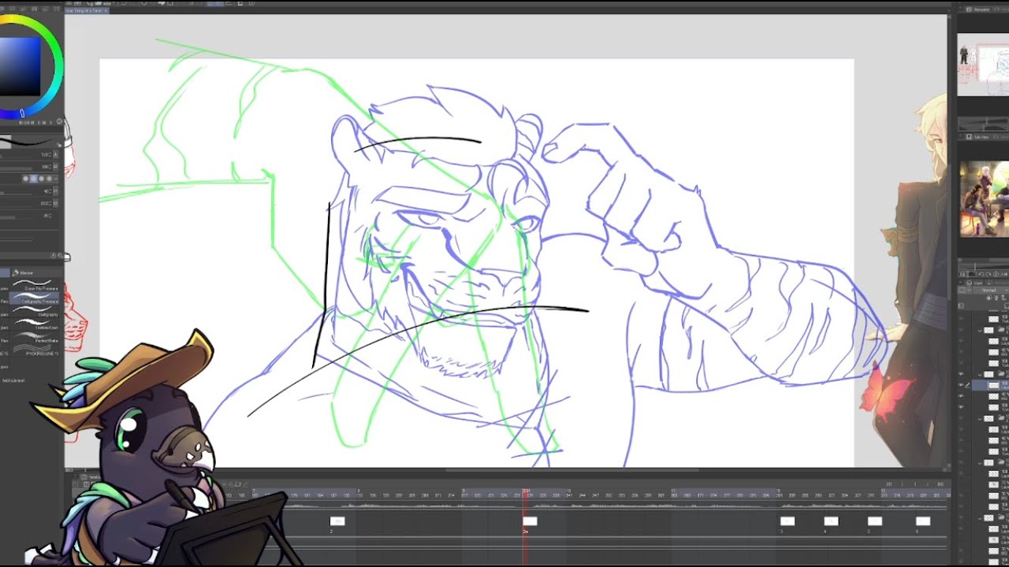Viewport: 1009px width, 567px height.
Task: Click the One Thing at a Time document tab
Action: (x=87, y=10)
